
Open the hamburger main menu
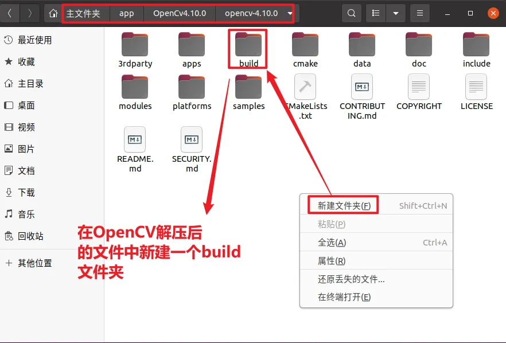click(420, 13)
